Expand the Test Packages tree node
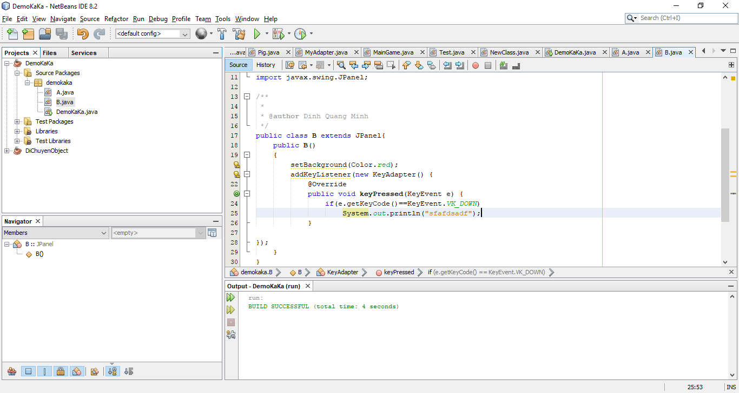This screenshot has width=739, height=393. coord(17,121)
